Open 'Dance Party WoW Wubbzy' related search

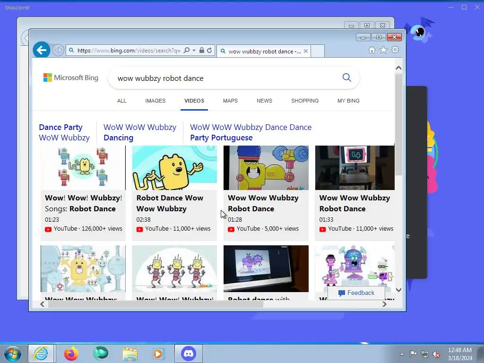pyautogui.click(x=64, y=132)
